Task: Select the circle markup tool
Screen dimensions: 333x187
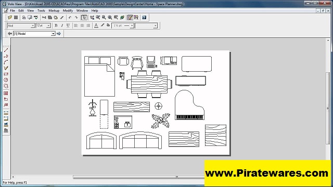Action: 6,80
